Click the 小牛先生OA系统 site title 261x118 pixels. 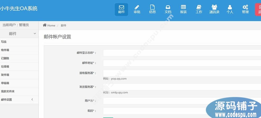pos(19,8)
